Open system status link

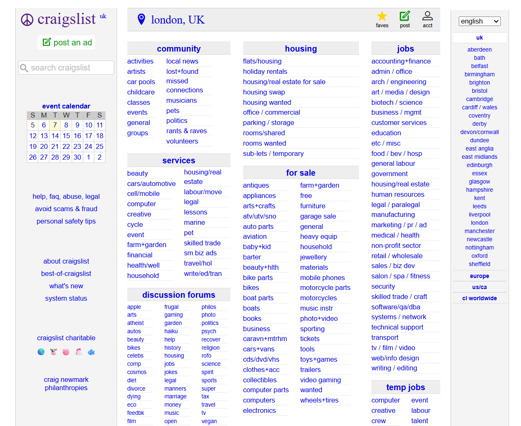(x=66, y=298)
